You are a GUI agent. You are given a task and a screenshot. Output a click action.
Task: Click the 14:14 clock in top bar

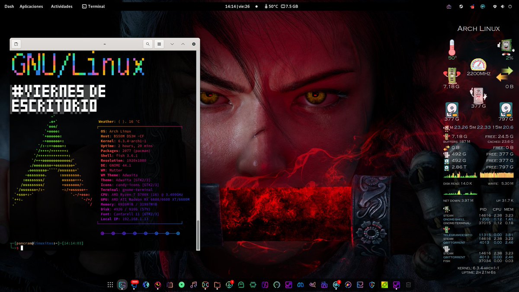[x=237, y=6]
